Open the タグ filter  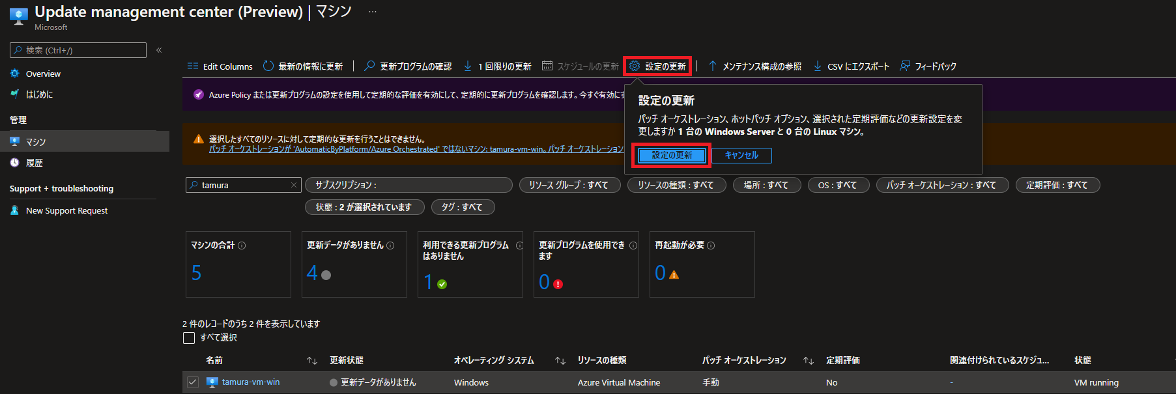tap(463, 207)
